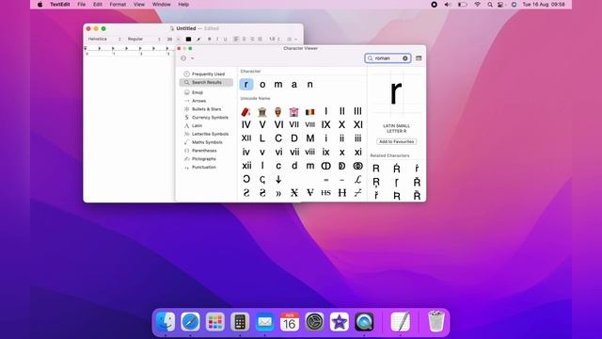This screenshot has height=339, width=602.
Task: Toggle Underline in TextEdit toolbar
Action: [226, 40]
